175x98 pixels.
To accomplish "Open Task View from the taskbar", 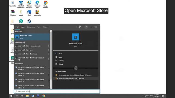I will click(22, 96).
